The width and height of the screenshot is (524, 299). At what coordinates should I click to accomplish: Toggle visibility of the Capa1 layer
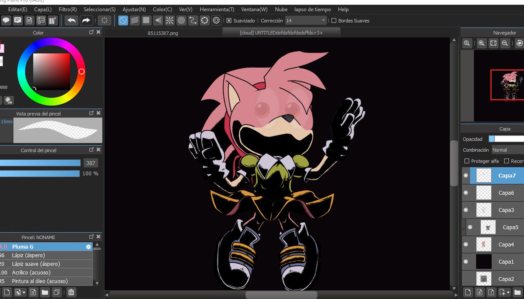click(465, 262)
